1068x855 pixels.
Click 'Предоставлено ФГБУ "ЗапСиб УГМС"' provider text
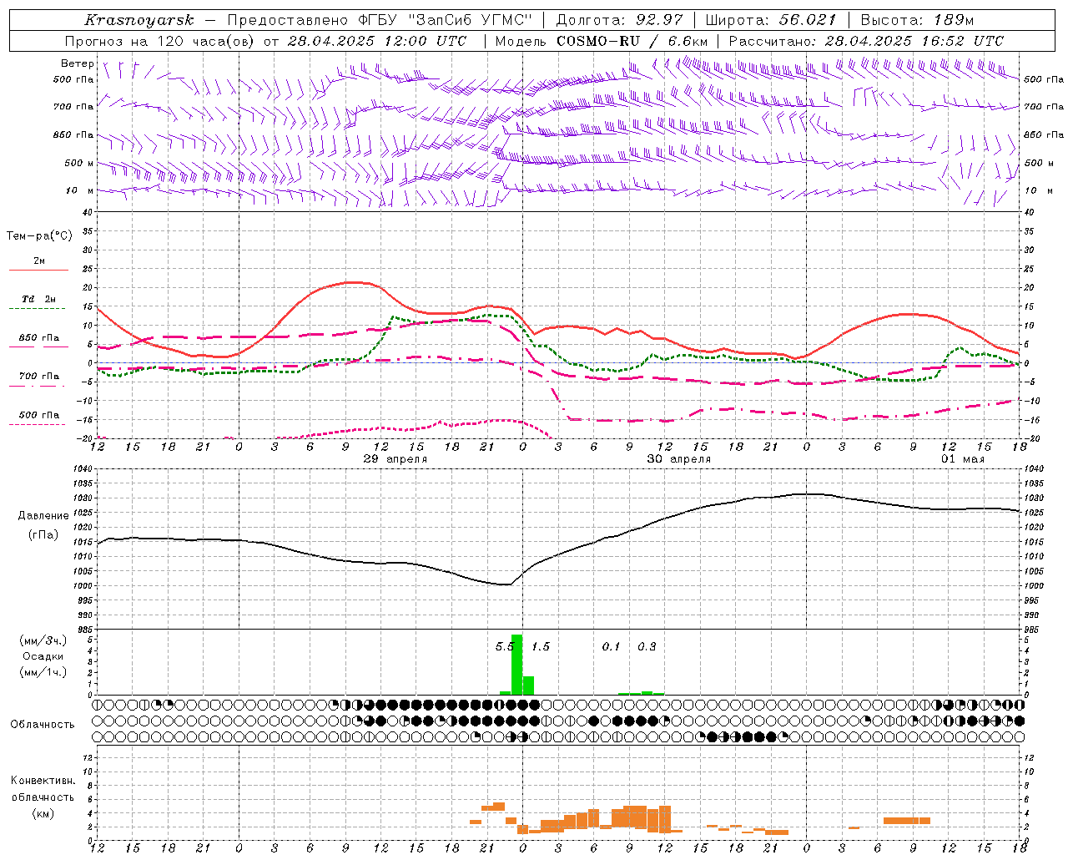click(x=379, y=20)
